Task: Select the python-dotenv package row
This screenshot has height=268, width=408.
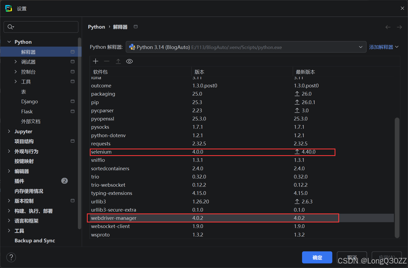Action: click(x=242, y=135)
